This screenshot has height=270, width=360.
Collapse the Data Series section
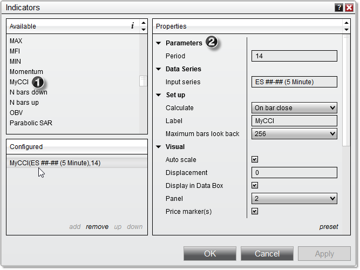pos(159,69)
